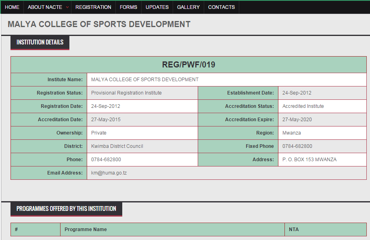The height and width of the screenshot is (240, 370).
Task: Click the Region value Mwanza
Action: [291, 133]
